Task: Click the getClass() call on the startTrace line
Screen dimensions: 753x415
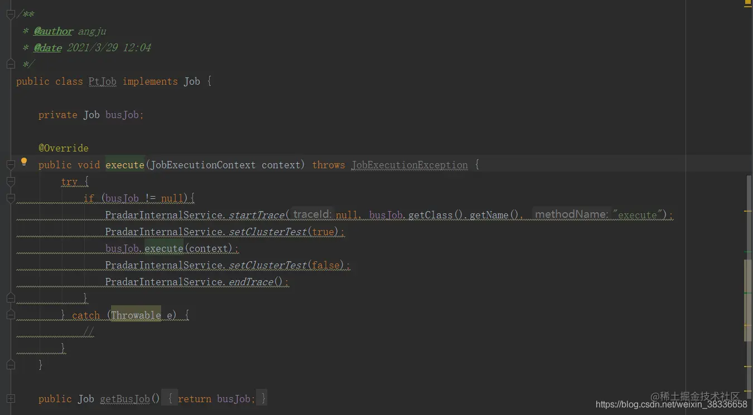Action: [436, 215]
